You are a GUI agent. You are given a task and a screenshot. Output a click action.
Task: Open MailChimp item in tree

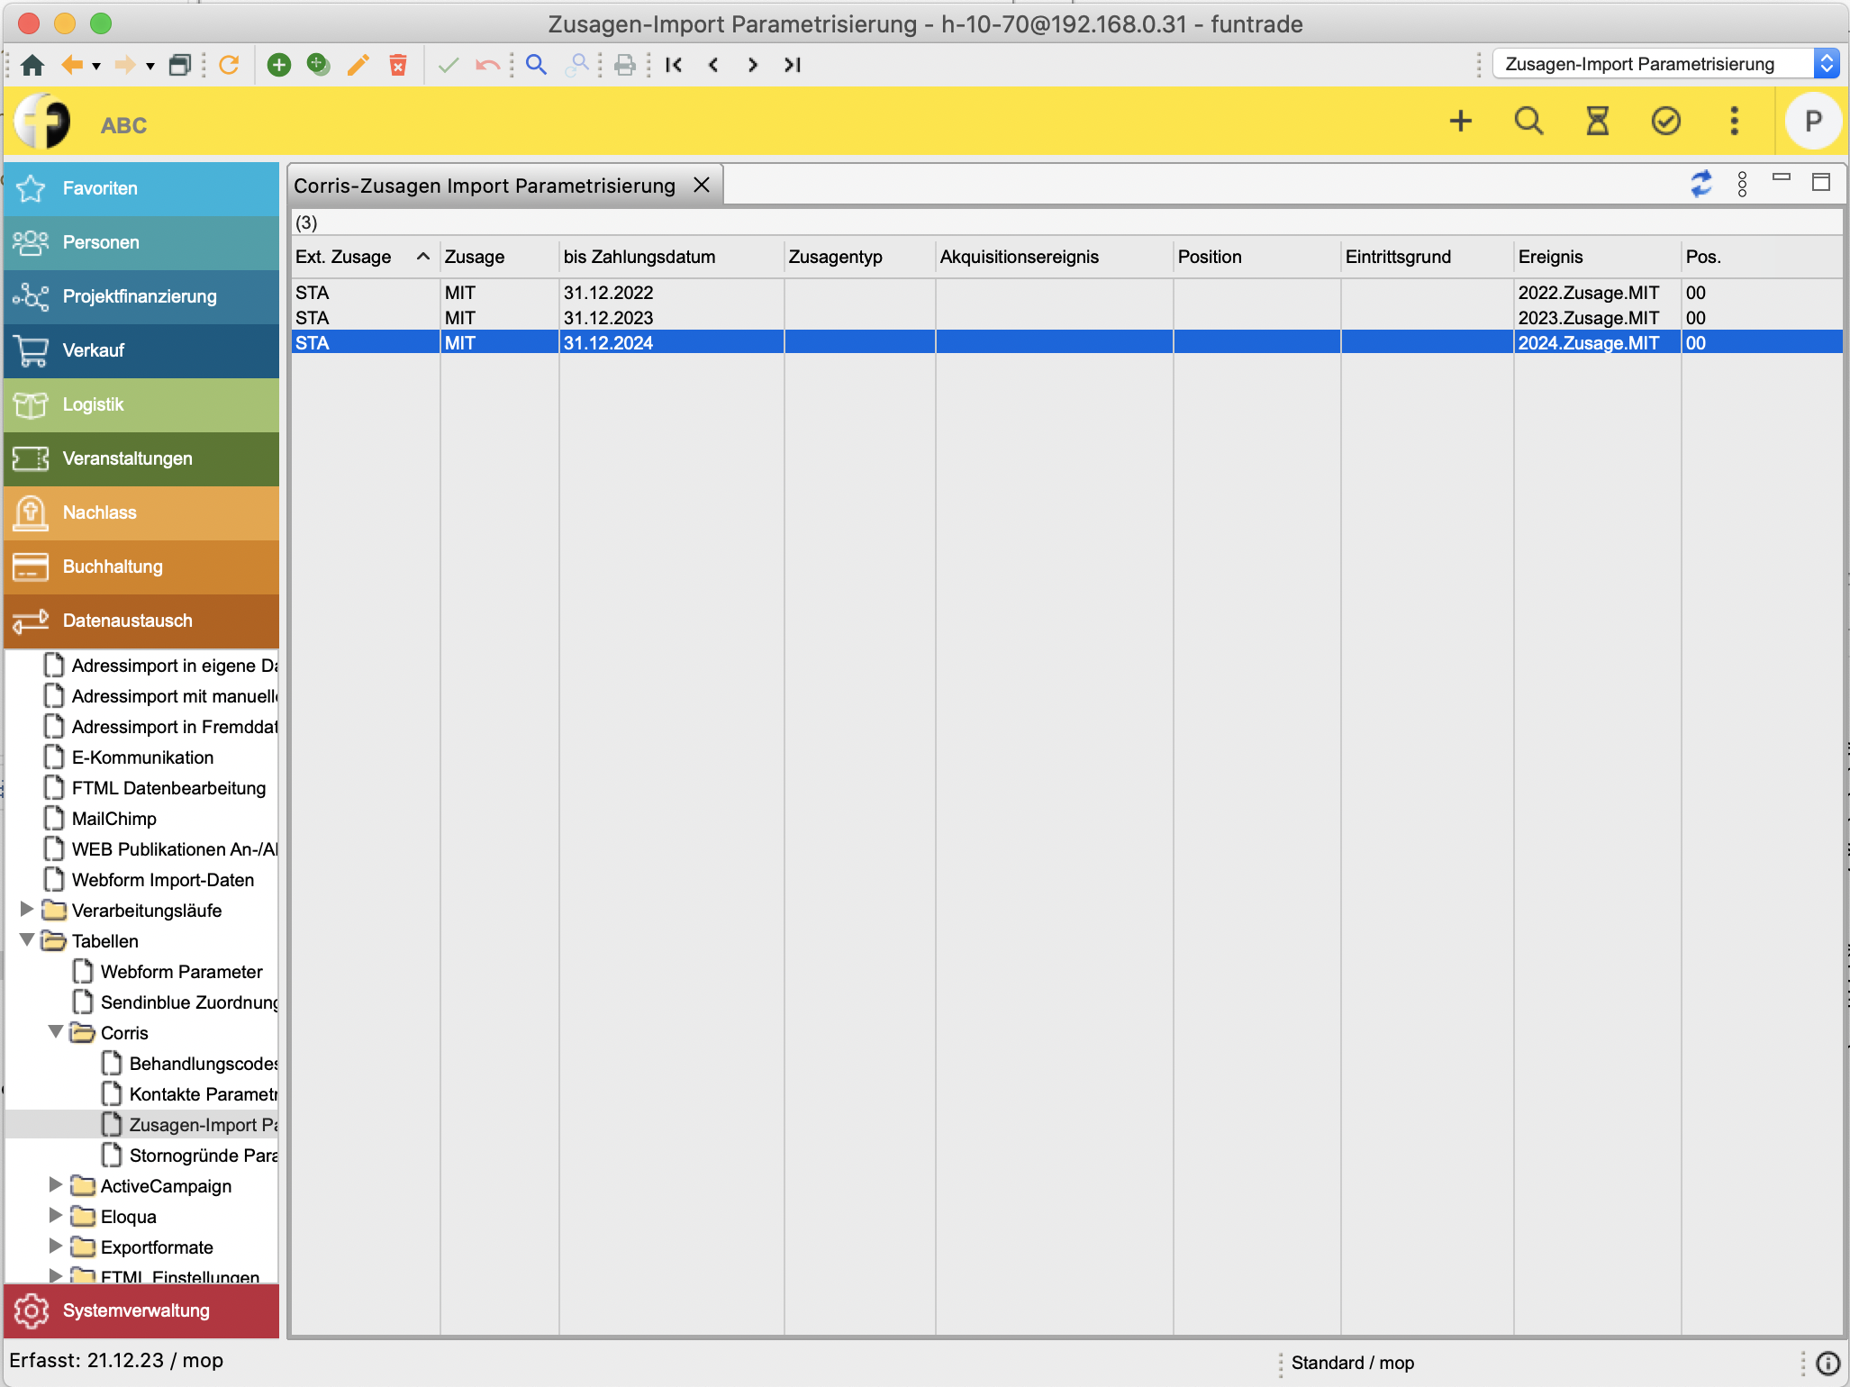click(113, 819)
